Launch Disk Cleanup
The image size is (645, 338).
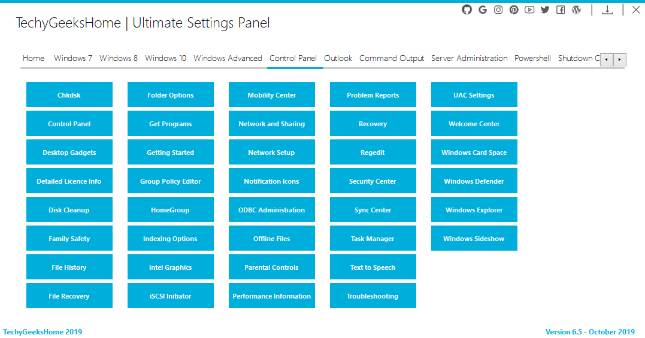pyautogui.click(x=69, y=210)
